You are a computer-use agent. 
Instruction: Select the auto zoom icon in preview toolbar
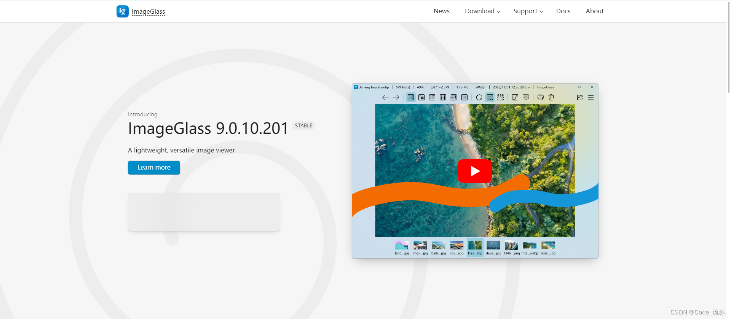[x=411, y=97]
